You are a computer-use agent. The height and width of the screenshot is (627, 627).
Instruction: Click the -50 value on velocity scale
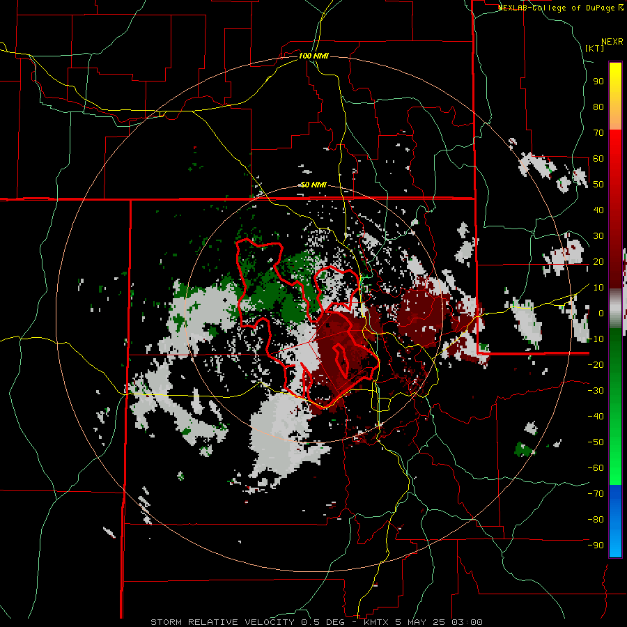pyautogui.click(x=596, y=442)
